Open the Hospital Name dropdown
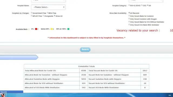173x97 pixels. pyautogui.click(x=48, y=7)
